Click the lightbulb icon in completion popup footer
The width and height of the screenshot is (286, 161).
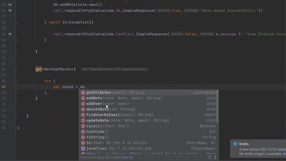[210, 157]
